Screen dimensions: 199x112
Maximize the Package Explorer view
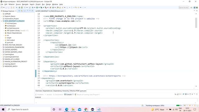tap(32, 11)
